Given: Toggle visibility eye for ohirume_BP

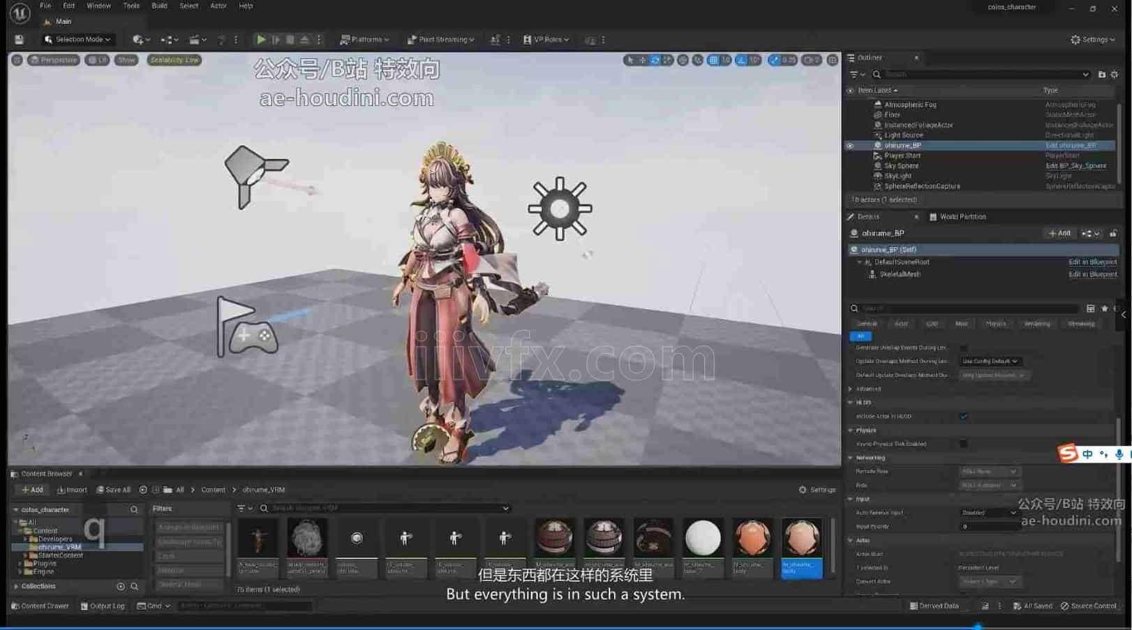Looking at the screenshot, I should click(850, 146).
